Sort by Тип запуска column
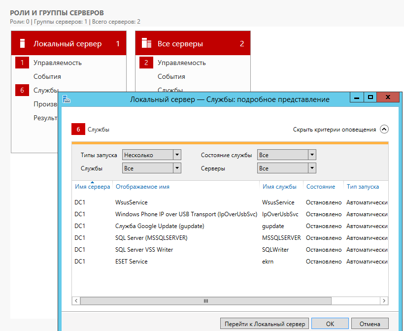 [x=363, y=187]
